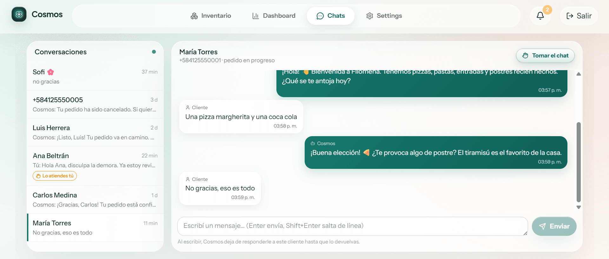Screen dimensions: 609x259
Task: Log out with the Salir button
Action: tap(579, 16)
